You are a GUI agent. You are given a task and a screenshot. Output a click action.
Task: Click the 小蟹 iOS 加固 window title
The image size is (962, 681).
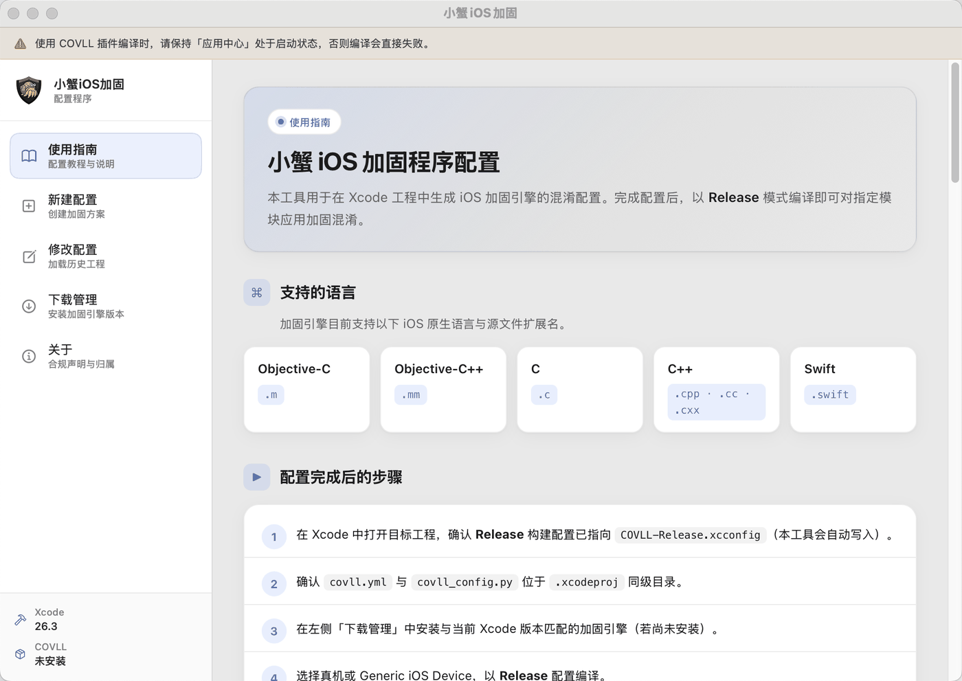[480, 13]
